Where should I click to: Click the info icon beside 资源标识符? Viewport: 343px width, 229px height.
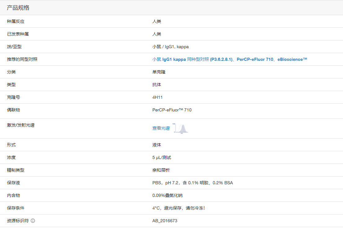click(33, 221)
